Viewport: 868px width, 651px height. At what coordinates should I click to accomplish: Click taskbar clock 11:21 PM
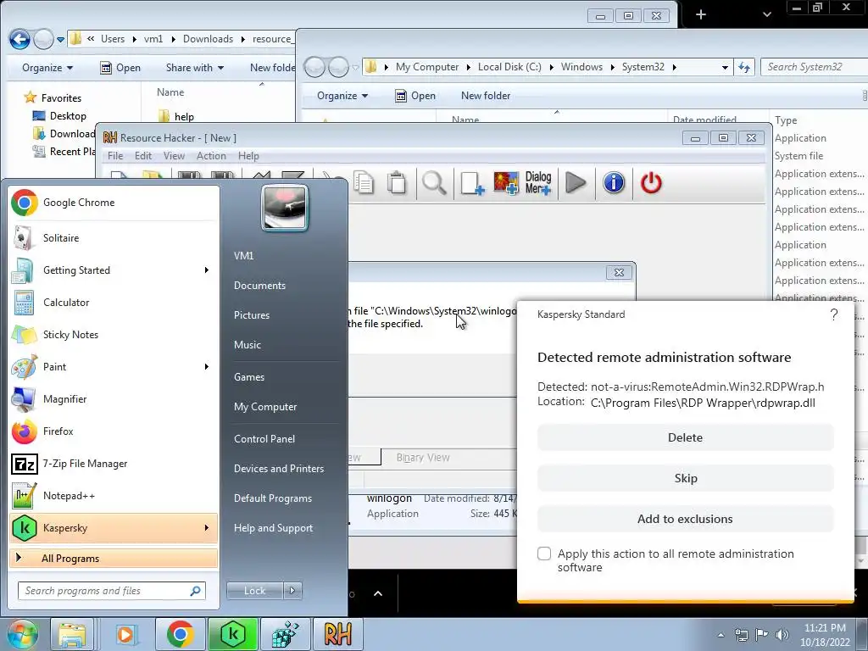click(x=825, y=628)
